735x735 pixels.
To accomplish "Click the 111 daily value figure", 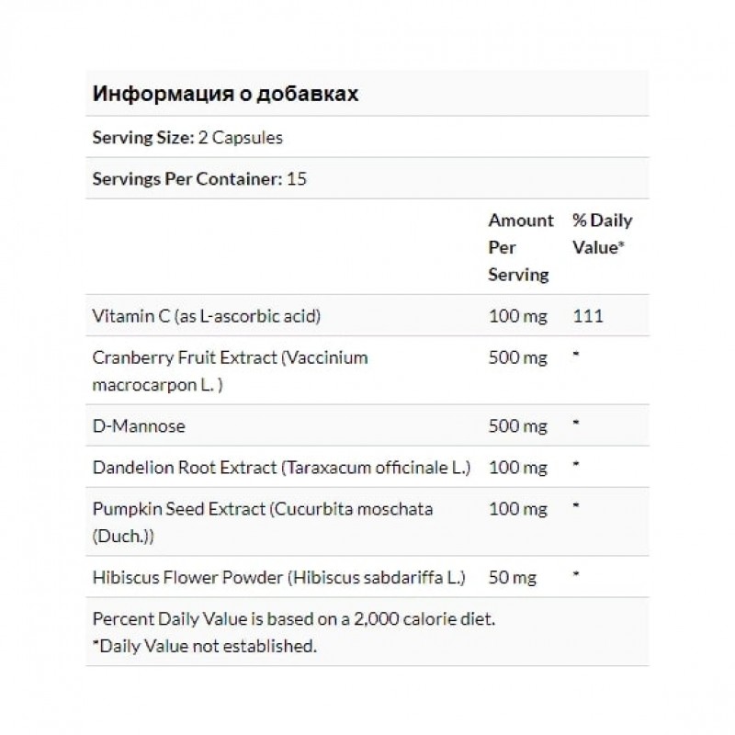I will 586,316.
